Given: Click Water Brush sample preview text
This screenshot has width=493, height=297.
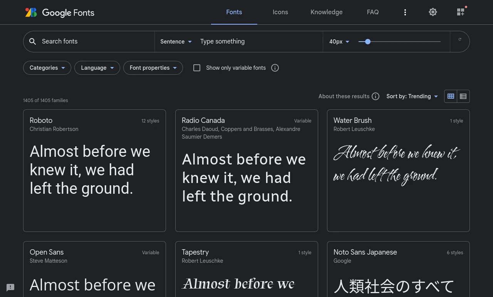Looking at the screenshot, I should [397, 164].
